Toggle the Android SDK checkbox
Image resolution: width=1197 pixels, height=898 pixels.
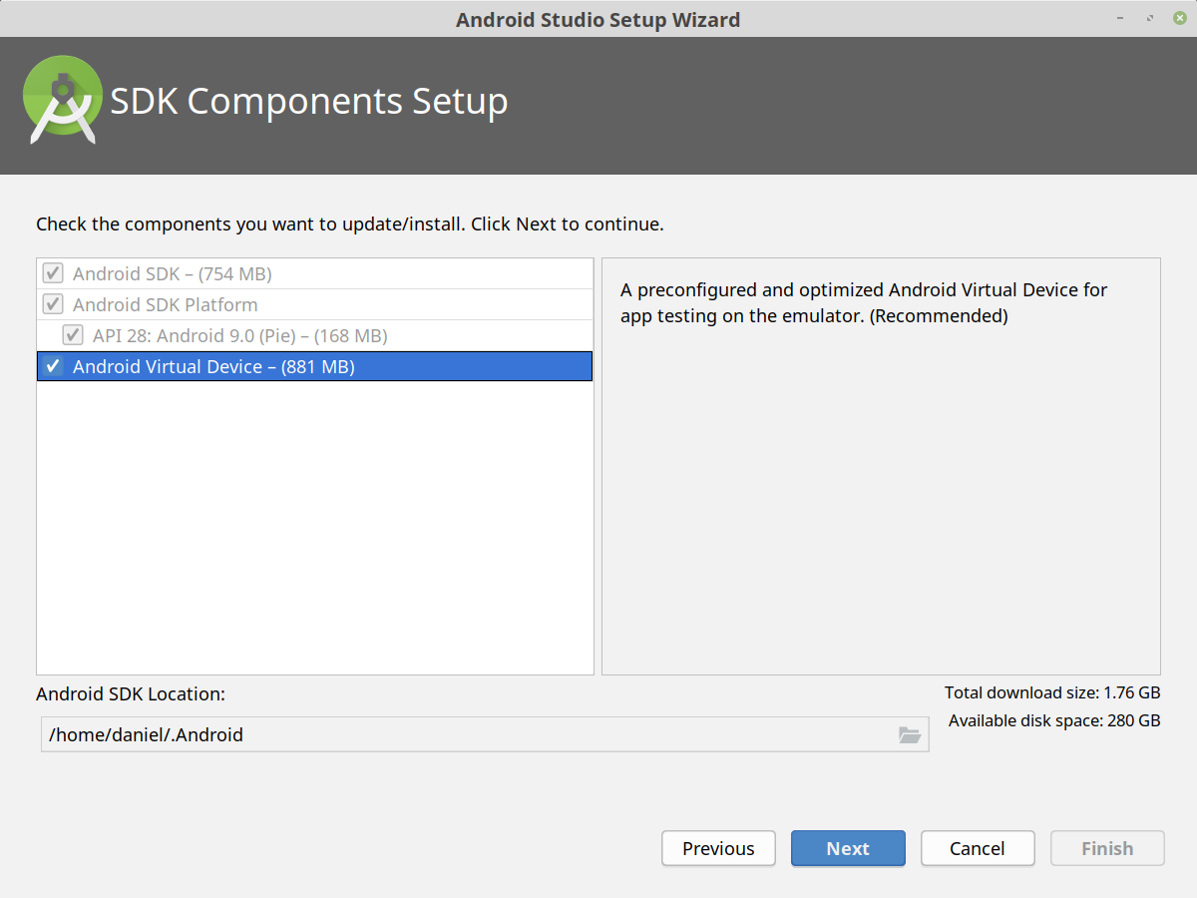(53, 273)
